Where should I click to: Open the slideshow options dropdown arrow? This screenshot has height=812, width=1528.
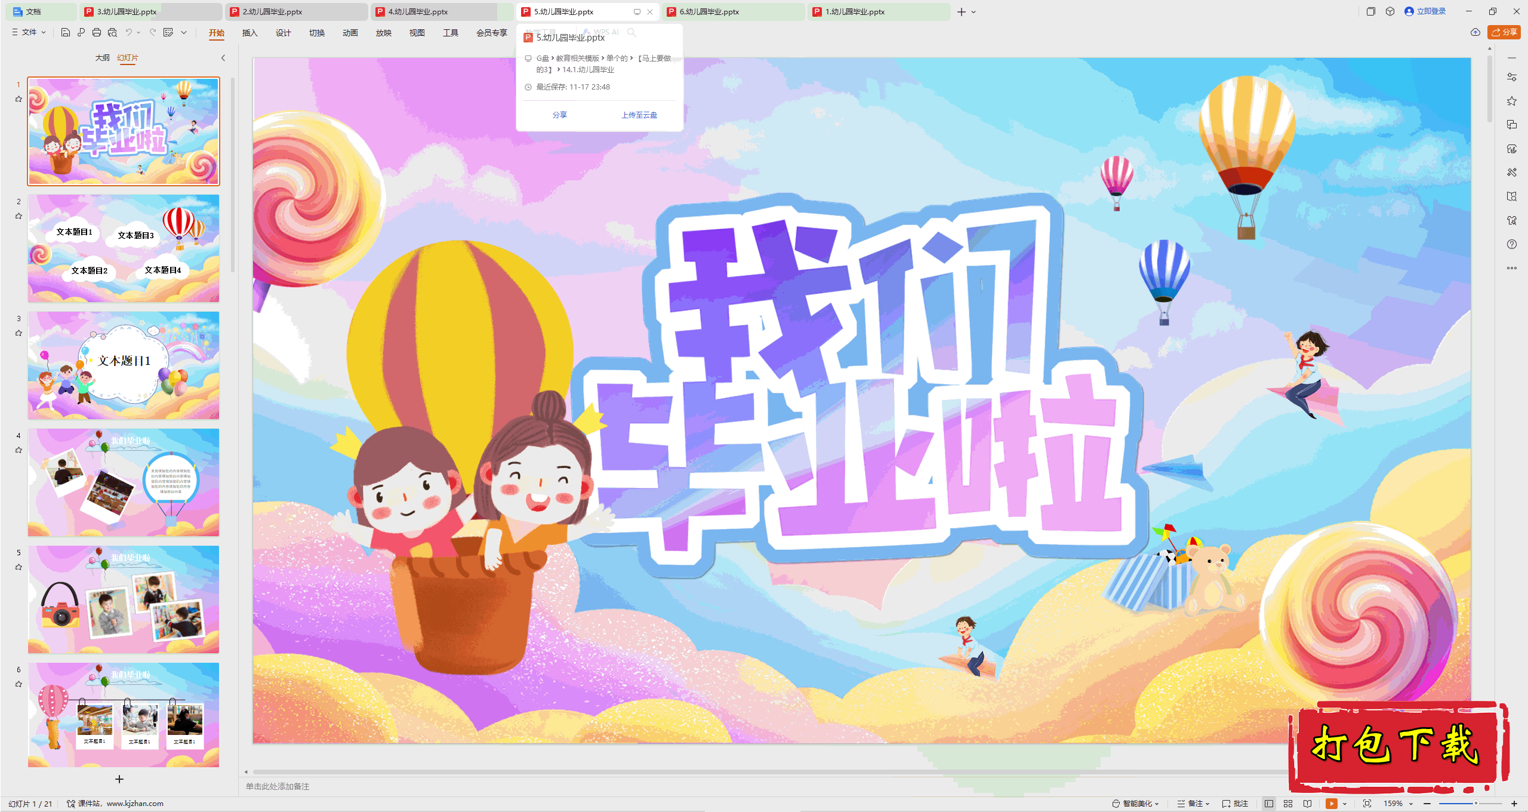(x=1345, y=804)
